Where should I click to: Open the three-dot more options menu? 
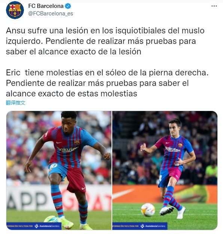(x=214, y=6)
